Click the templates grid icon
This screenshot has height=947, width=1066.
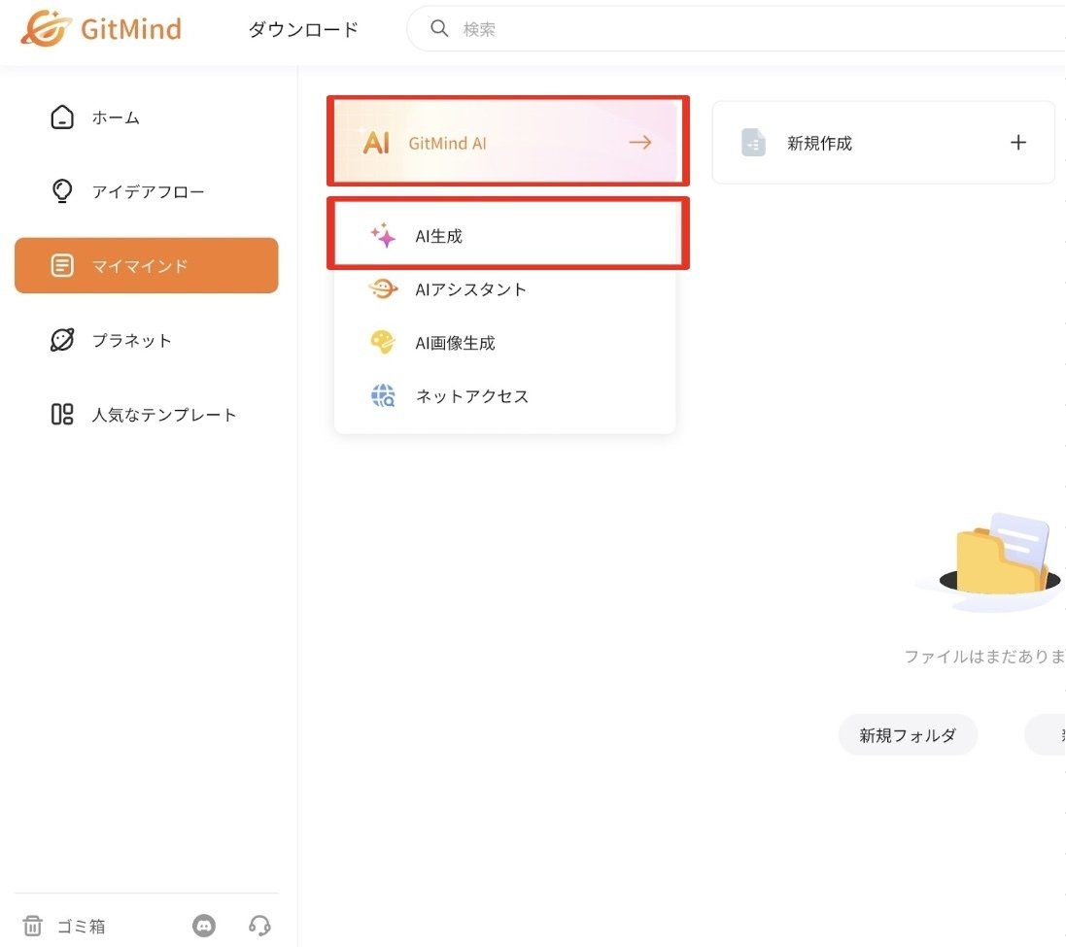coord(62,415)
